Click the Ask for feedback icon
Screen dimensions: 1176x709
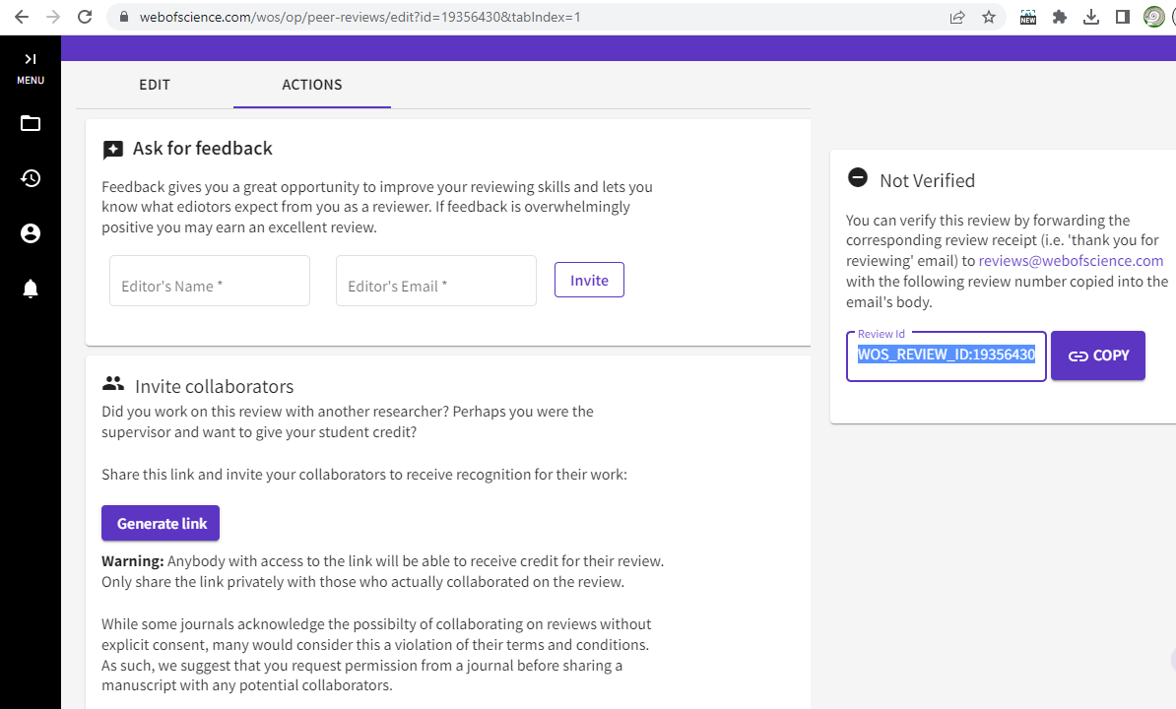point(113,148)
